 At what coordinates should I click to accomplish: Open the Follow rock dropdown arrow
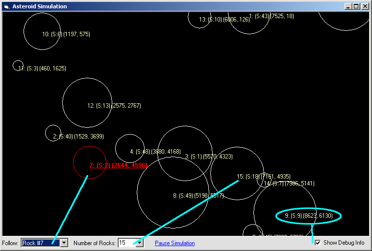point(64,243)
